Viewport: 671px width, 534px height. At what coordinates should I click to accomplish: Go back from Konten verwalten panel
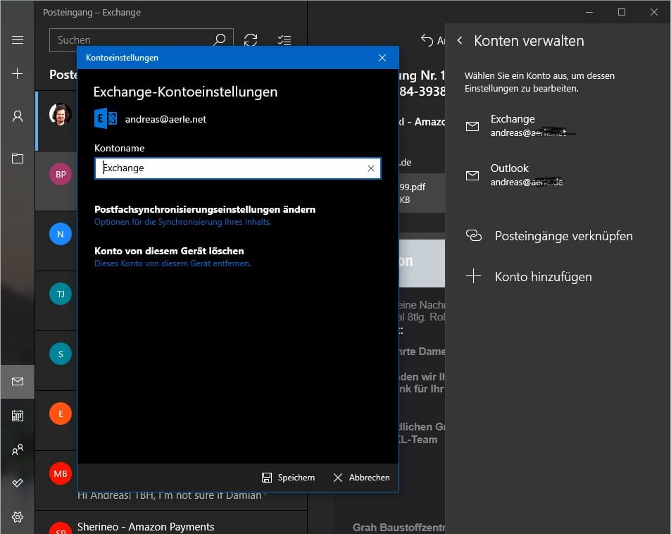tap(460, 41)
